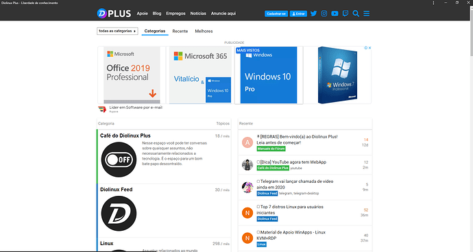Click 'Líder em Software por e-mail' ad text

pos(136,108)
